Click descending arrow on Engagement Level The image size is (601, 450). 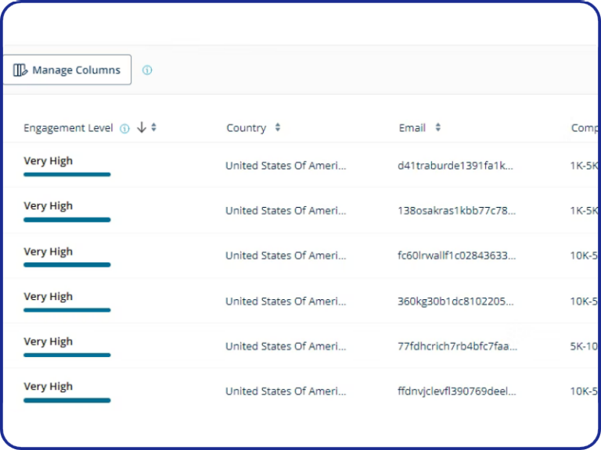142,127
